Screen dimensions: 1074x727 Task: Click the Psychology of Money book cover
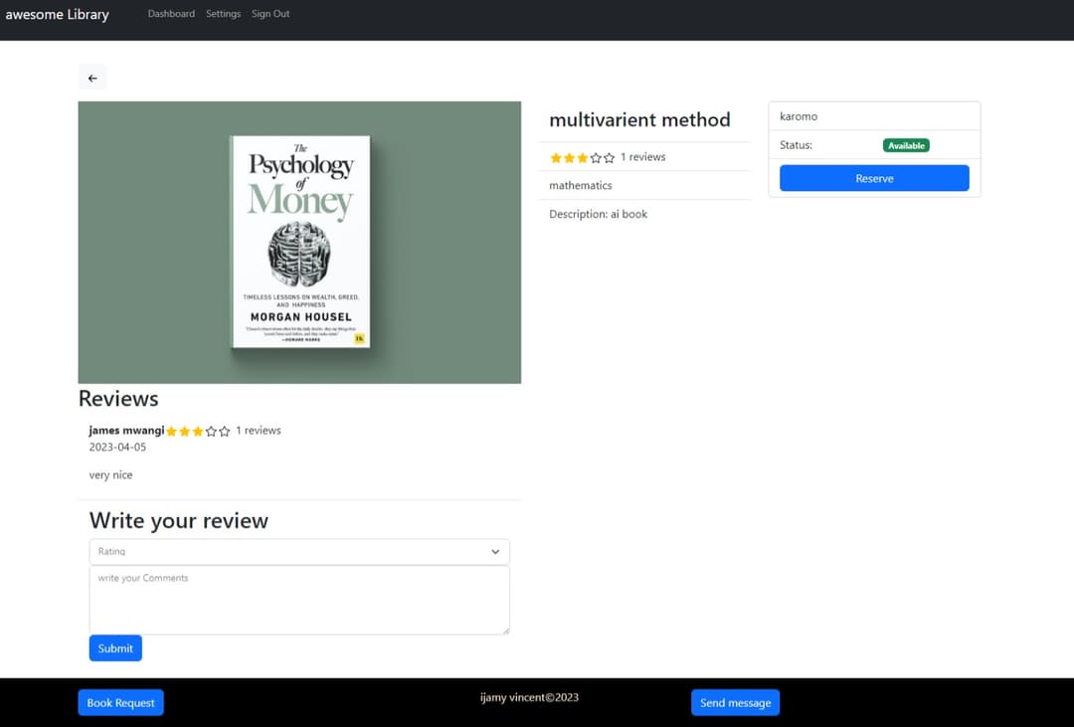298,242
